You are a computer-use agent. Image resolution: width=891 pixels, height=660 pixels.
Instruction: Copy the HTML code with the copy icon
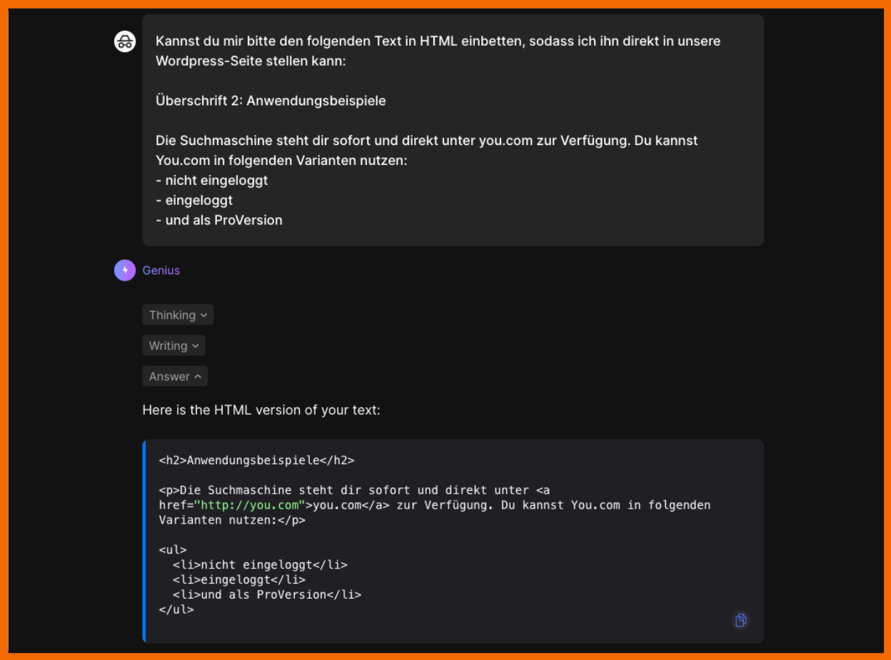pyautogui.click(x=740, y=620)
